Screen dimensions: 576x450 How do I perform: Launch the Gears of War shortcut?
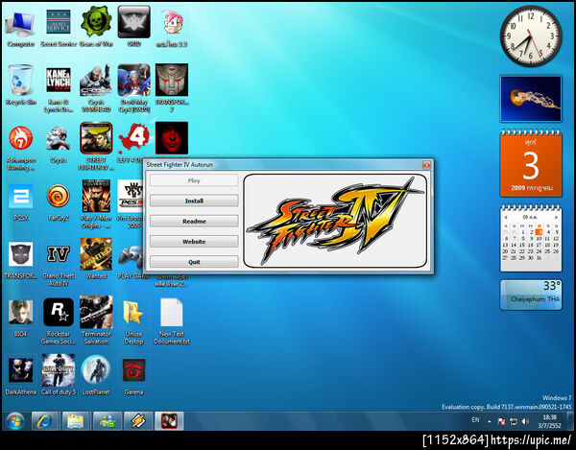tap(96, 28)
